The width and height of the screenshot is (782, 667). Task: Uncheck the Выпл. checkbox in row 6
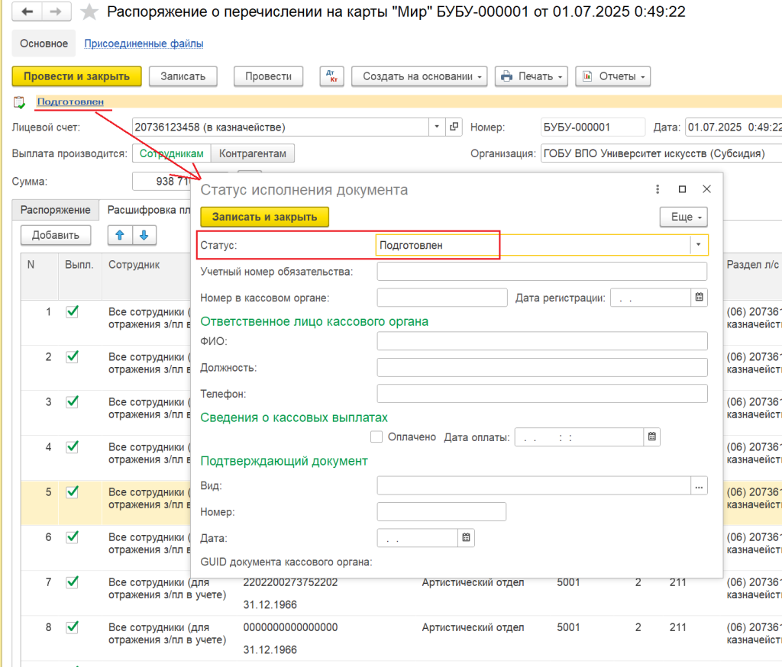73,537
